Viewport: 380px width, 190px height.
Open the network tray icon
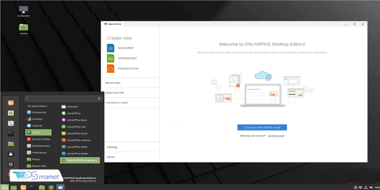(366, 188)
